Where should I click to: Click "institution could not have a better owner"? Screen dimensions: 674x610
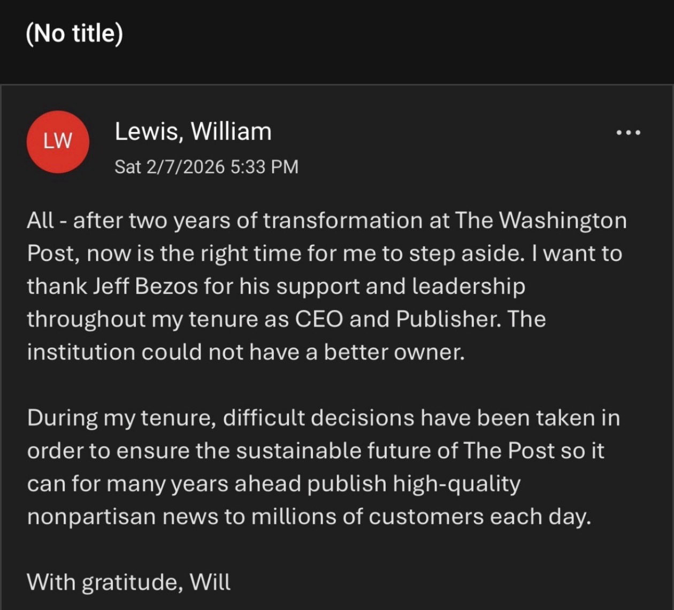246,352
